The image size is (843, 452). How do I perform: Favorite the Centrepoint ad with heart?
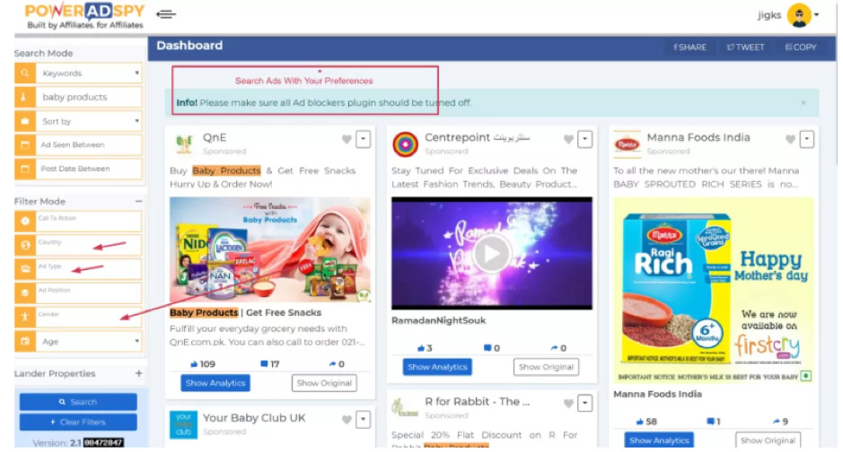[569, 140]
